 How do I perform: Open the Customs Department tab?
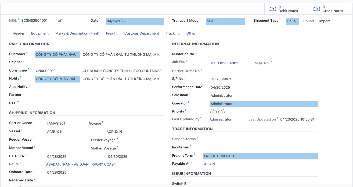tap(142, 33)
